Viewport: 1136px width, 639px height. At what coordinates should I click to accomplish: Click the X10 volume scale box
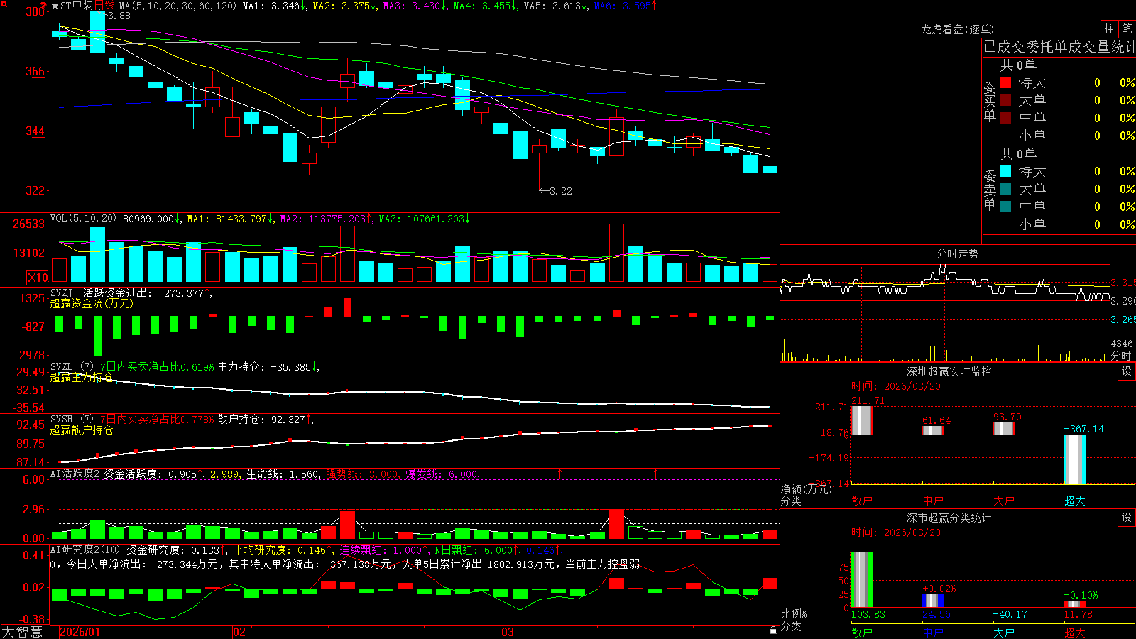pos(38,278)
